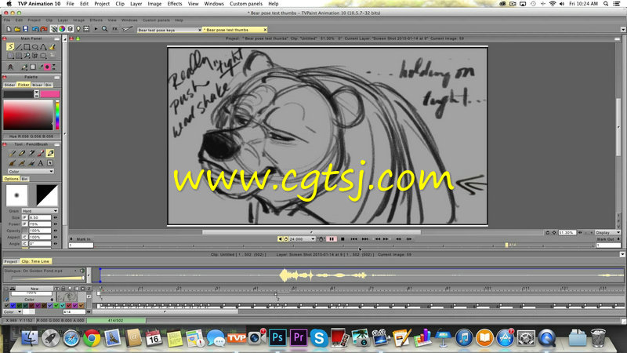Toggle the Aspect 'C' connection box
The width and height of the screenshot is (627, 353).
coord(25,238)
